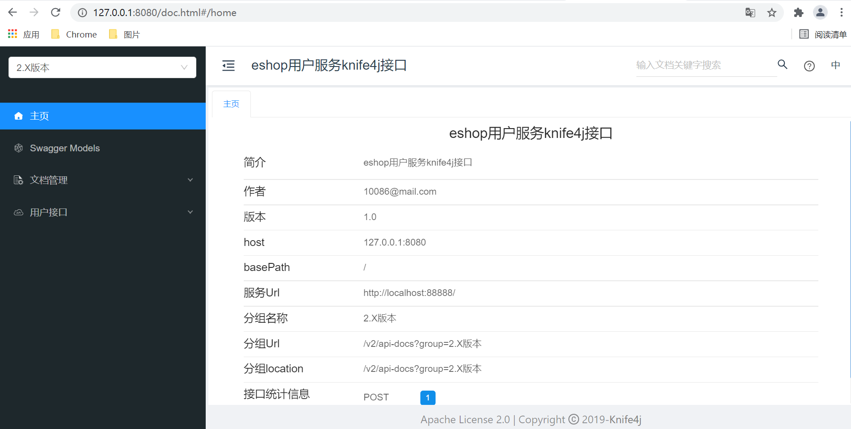Bookmark this page with star icon
The image size is (851, 429).
click(x=772, y=12)
